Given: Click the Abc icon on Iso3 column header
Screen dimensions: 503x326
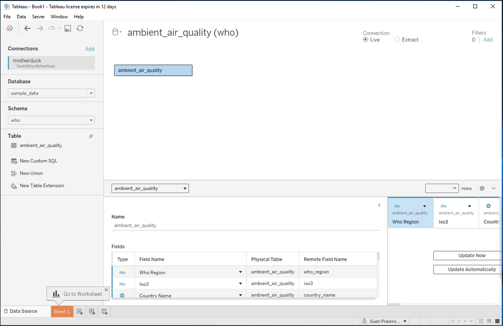Looking at the screenshot, I should tap(444, 206).
